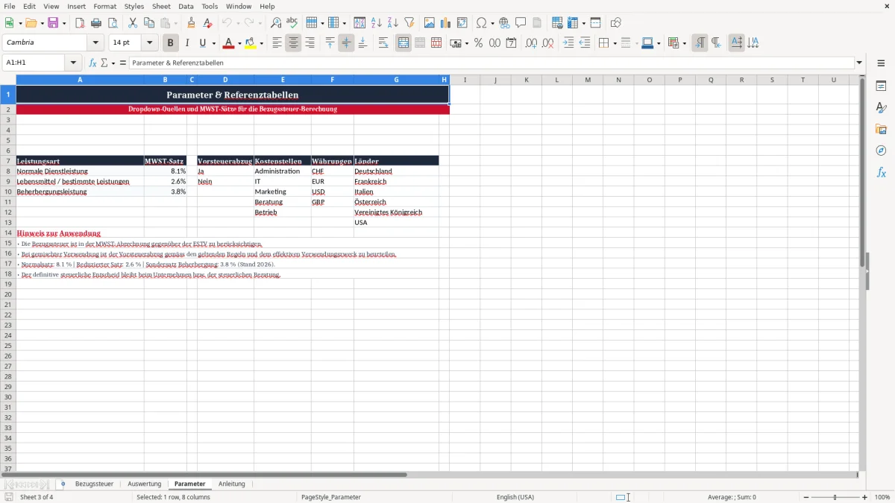This screenshot has height=503, width=895.
Task: Export directly as PDF
Action: tap(80, 23)
